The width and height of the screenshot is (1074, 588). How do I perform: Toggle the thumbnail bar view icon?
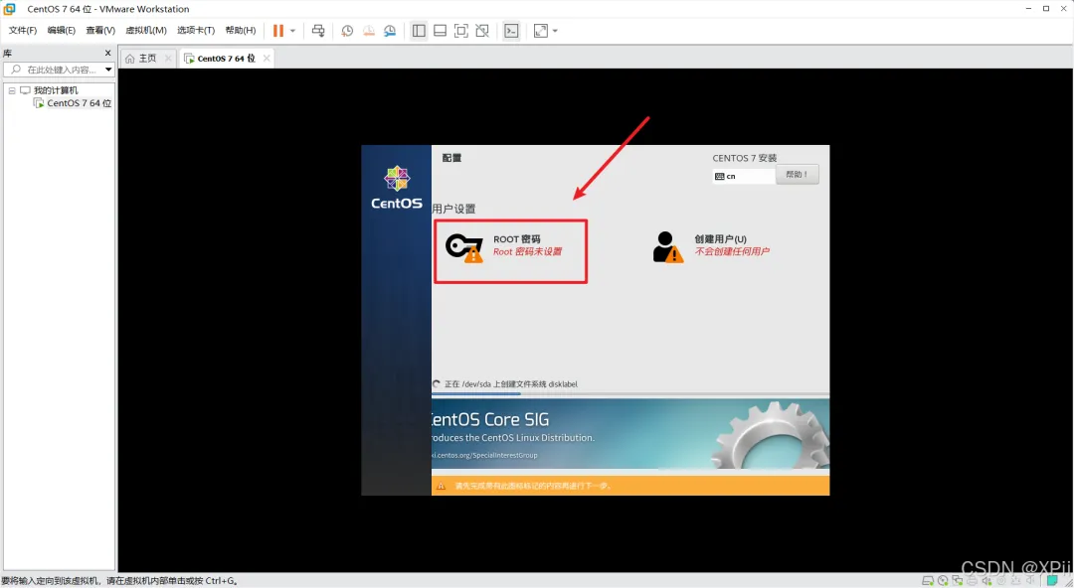pos(440,31)
